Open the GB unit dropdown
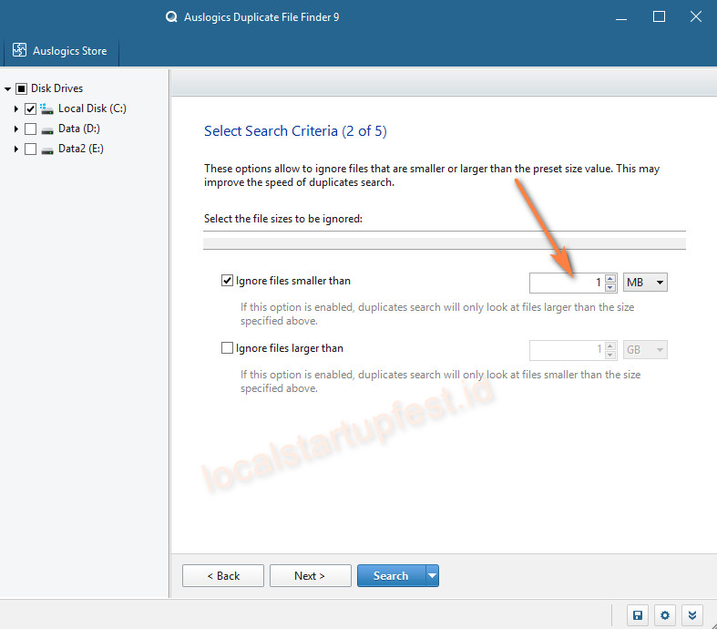This screenshot has width=717, height=629. pos(645,350)
